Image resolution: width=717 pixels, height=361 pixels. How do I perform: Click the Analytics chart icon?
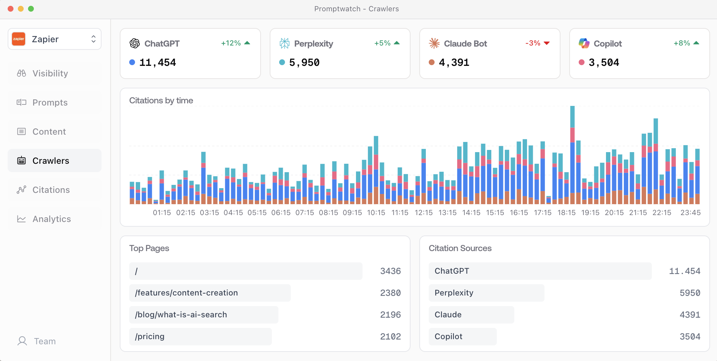pyautogui.click(x=21, y=219)
